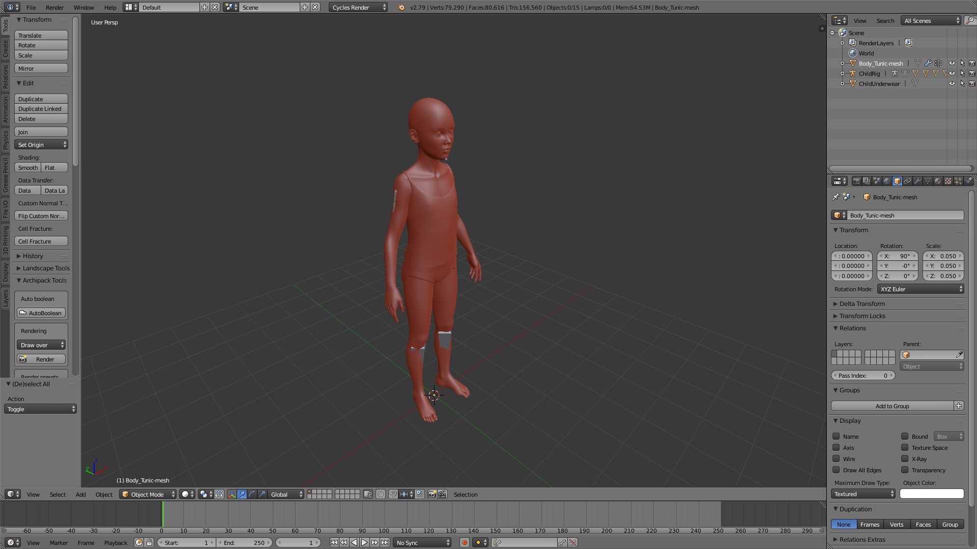This screenshot has width=977, height=549.
Task: Enable the Texture Space checkbox
Action: coord(905,447)
